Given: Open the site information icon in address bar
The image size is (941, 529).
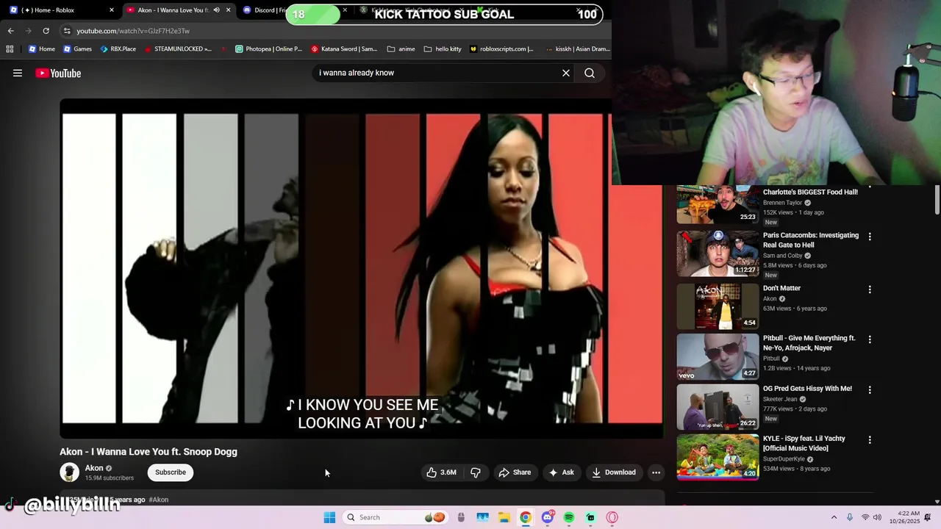Looking at the screenshot, I should (67, 31).
